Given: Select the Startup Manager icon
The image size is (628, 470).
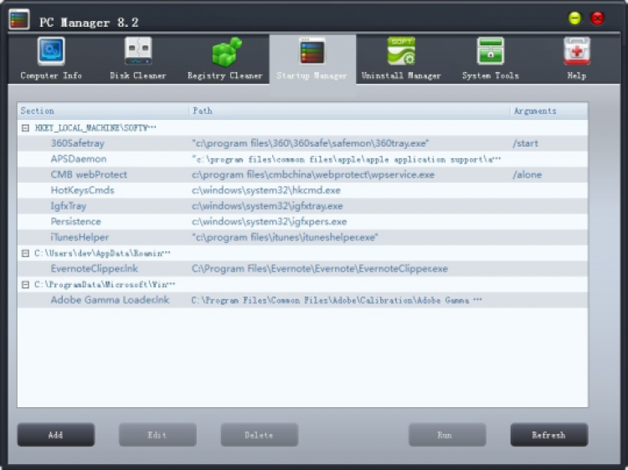Looking at the screenshot, I should click(x=311, y=53).
